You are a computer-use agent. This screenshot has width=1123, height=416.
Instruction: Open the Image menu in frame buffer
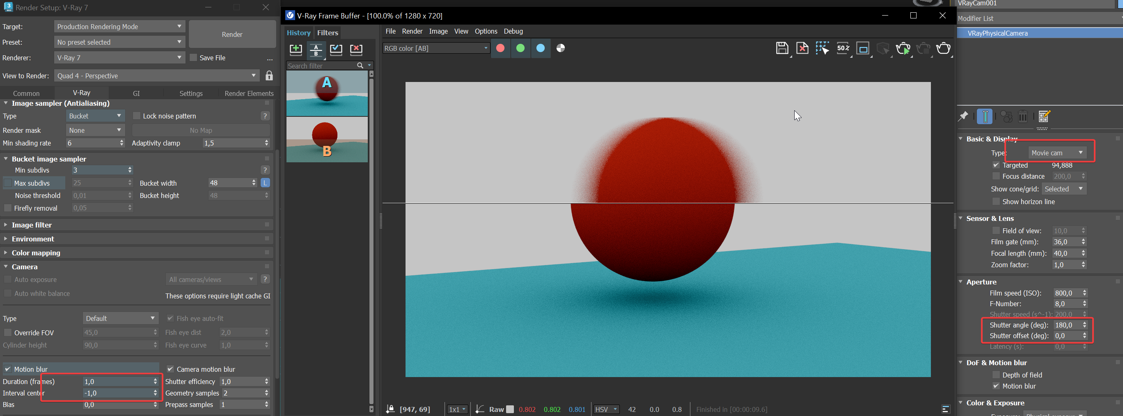[438, 31]
